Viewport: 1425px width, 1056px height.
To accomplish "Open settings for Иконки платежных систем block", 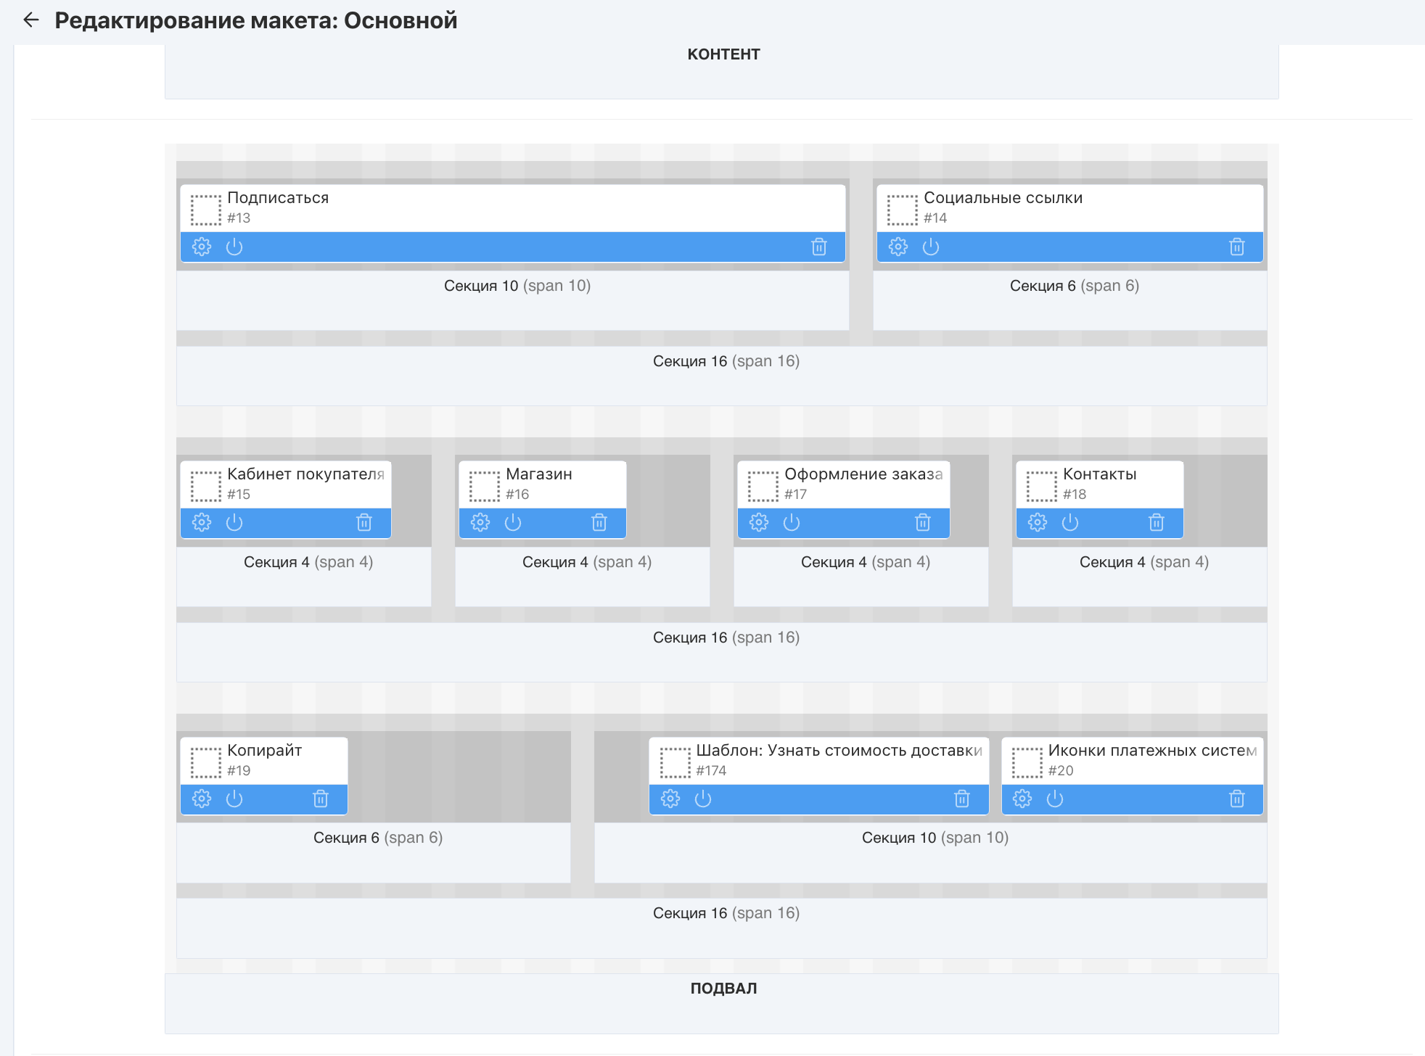I will (1022, 799).
